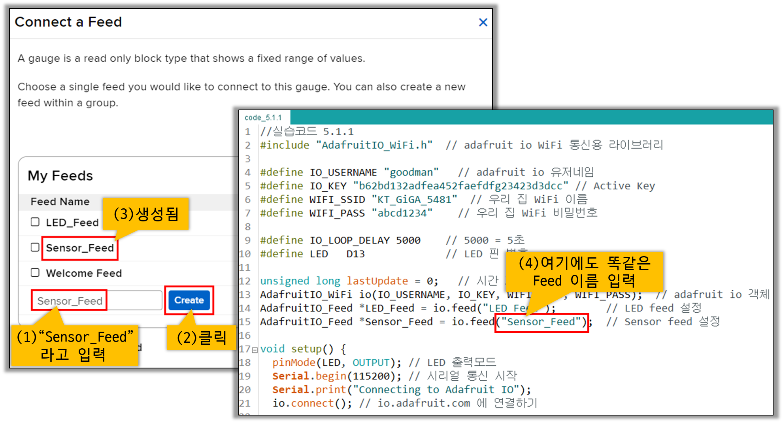Click the Sensor_Feed name in My Feeds
The image size is (783, 423).
(80, 248)
